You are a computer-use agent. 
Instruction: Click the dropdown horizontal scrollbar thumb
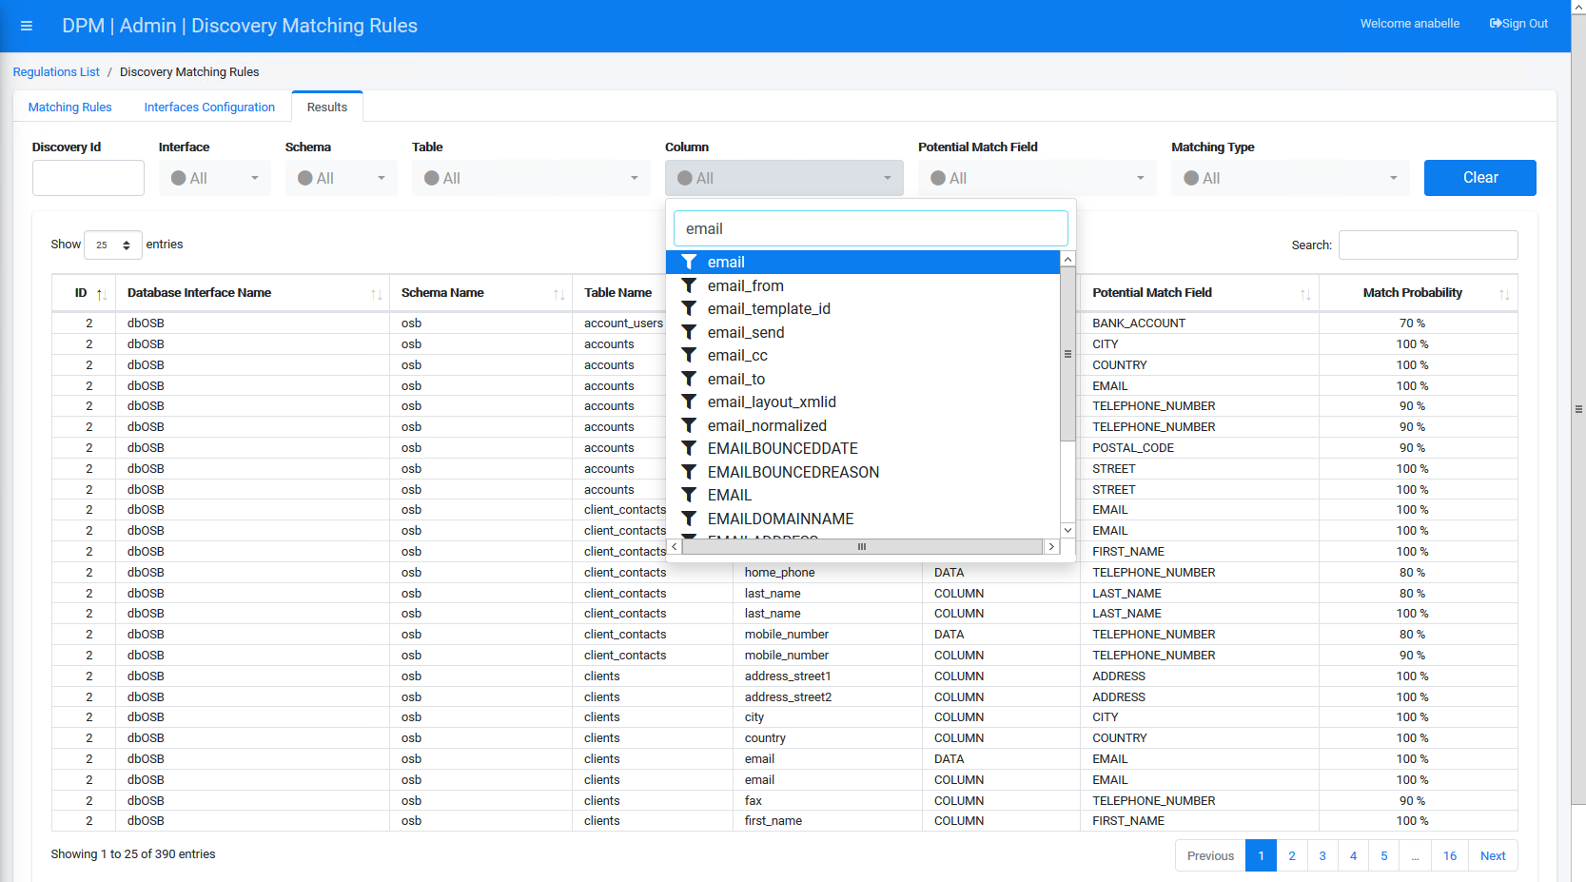coord(862,546)
